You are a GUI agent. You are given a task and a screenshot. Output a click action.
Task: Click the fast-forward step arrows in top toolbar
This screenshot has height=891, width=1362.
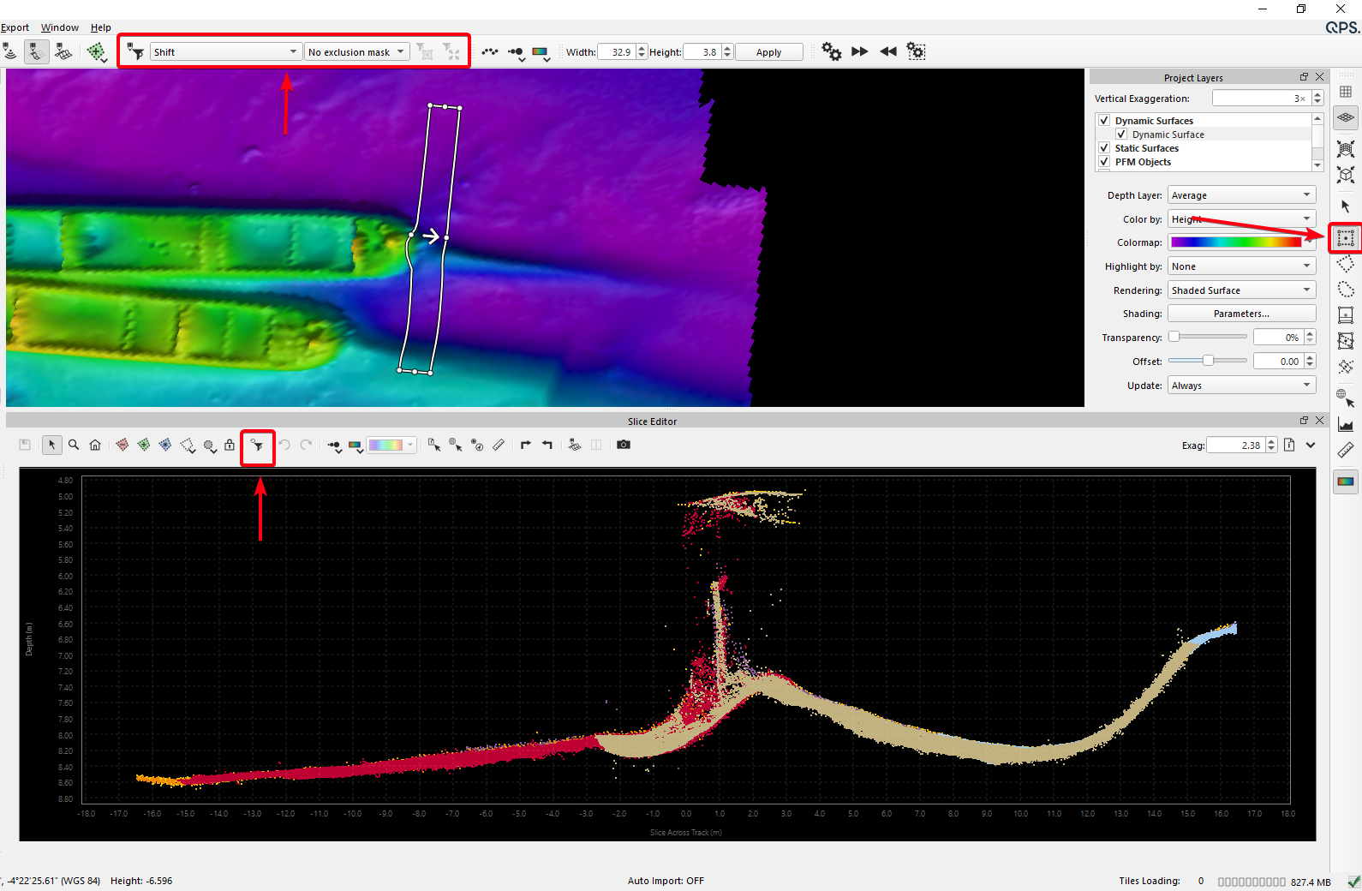(x=860, y=51)
